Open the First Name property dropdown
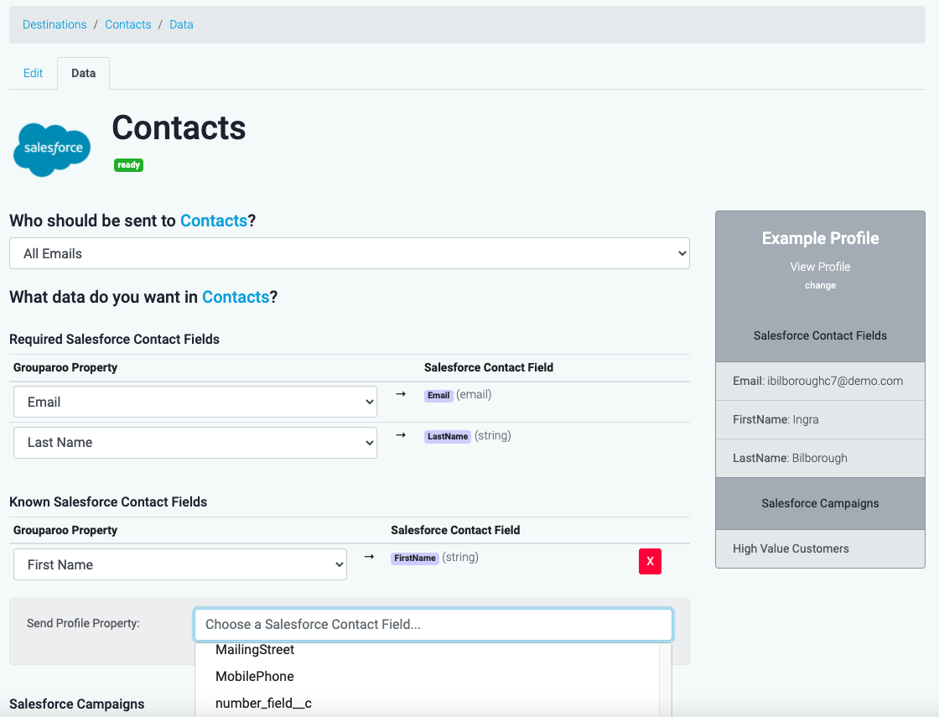Viewport: 939px width, 717px height. click(180, 564)
